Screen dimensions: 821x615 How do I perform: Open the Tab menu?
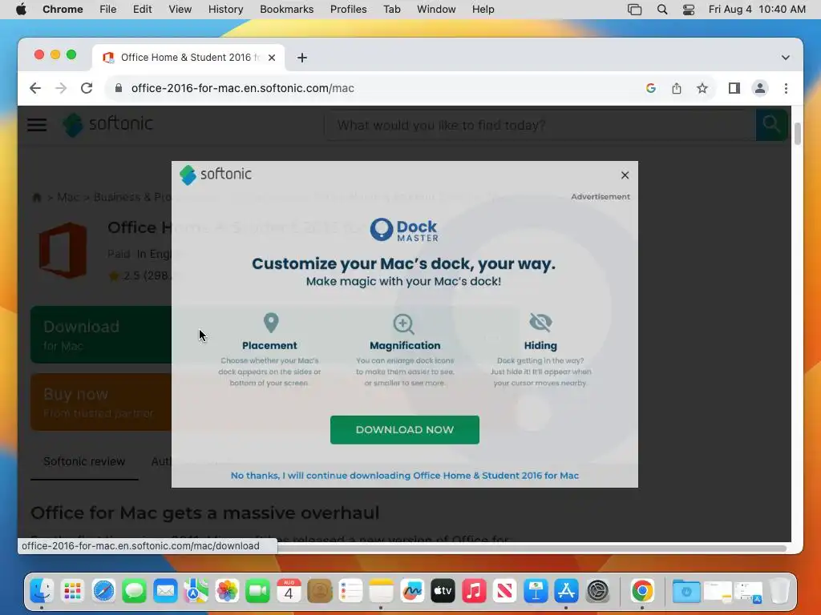[391, 10]
